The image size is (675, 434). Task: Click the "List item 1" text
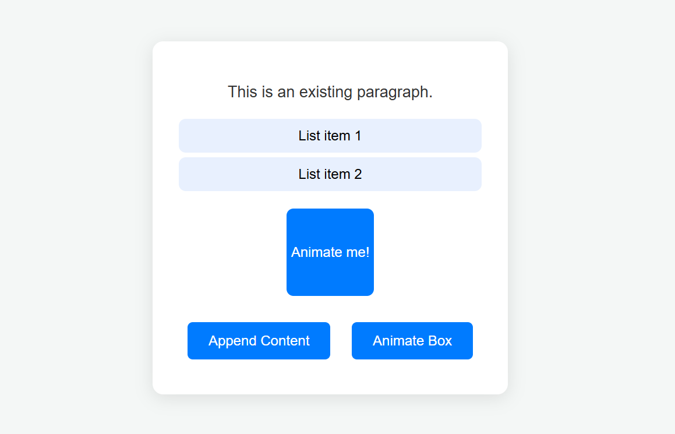330,136
